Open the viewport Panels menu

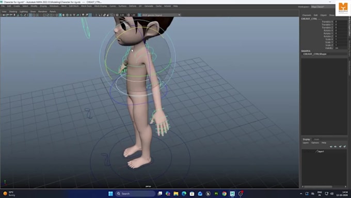53,11
